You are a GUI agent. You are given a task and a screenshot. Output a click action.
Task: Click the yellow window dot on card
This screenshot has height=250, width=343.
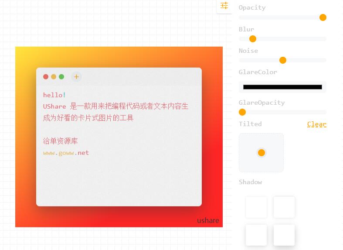coord(54,77)
